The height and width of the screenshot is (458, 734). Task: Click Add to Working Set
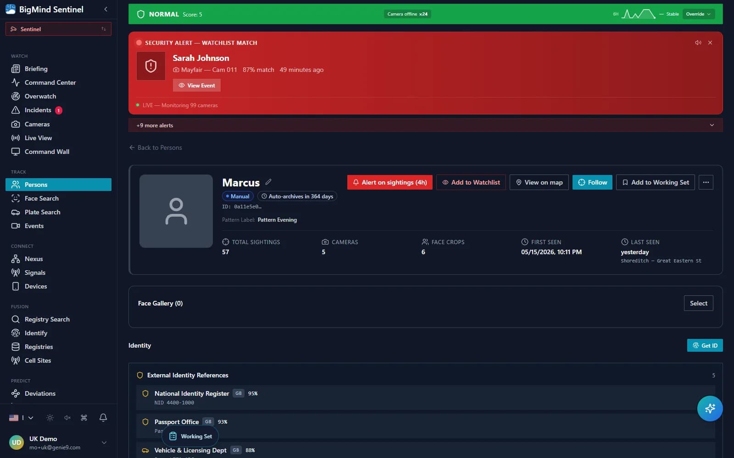point(656,182)
